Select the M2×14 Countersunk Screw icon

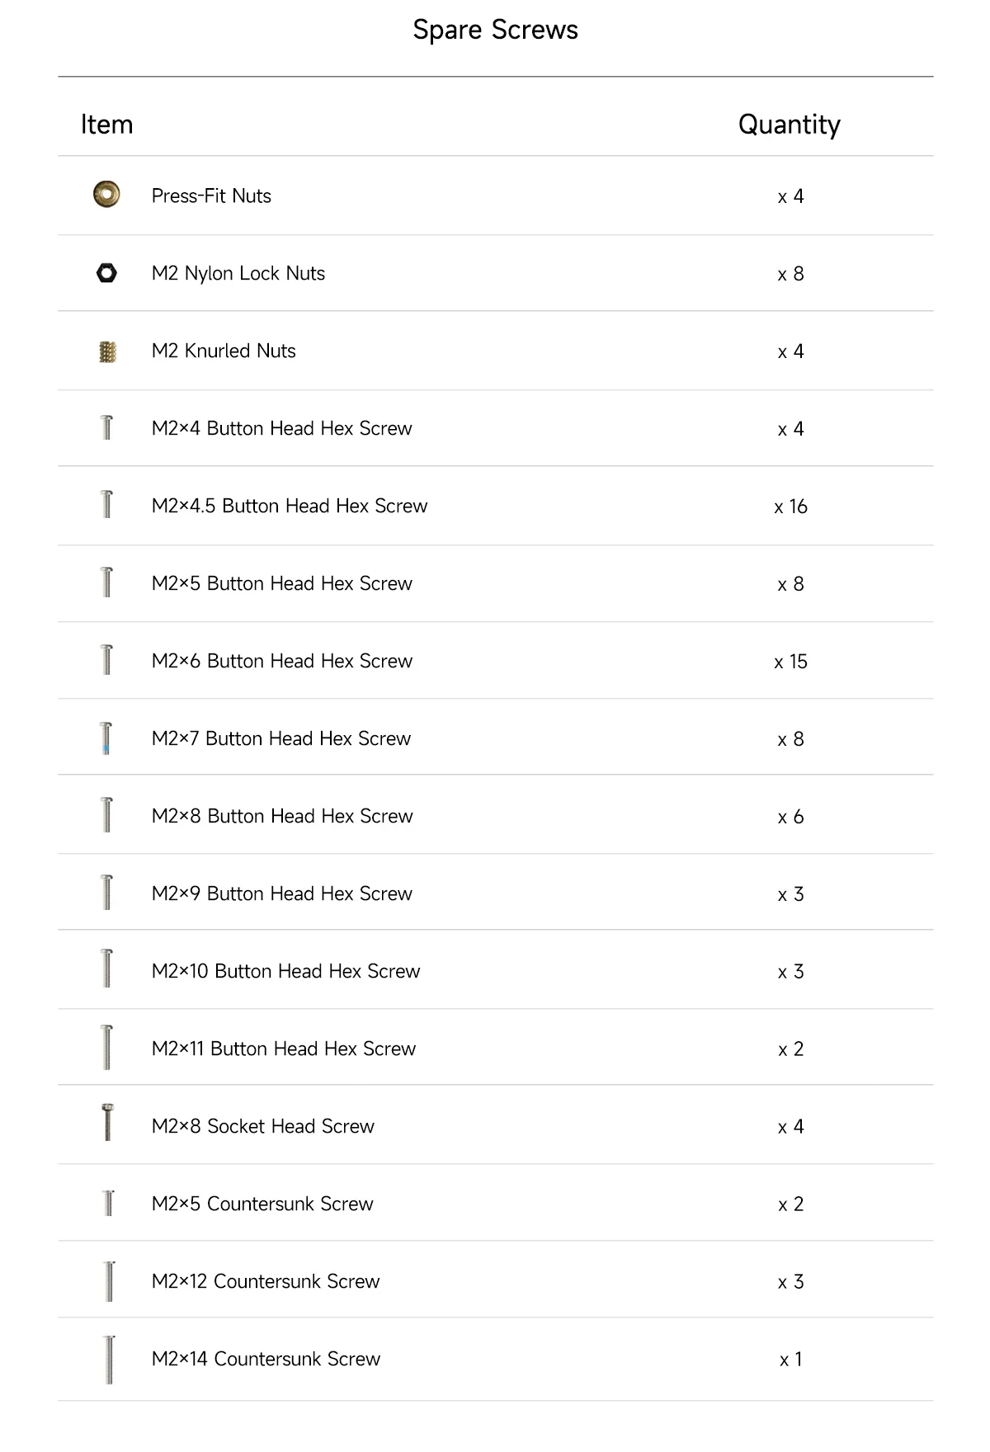[x=109, y=1360]
